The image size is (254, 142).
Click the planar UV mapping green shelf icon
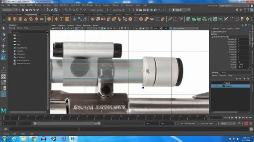coord(188,19)
